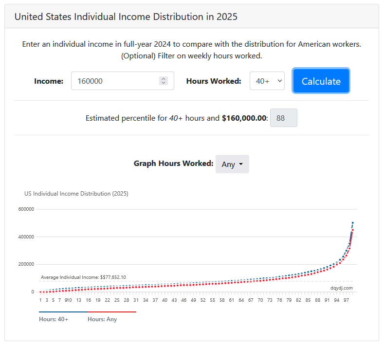This screenshot has height=347, width=384.
Task: Open the Graph Hours Worked Any dropdown
Action: pyautogui.click(x=232, y=164)
